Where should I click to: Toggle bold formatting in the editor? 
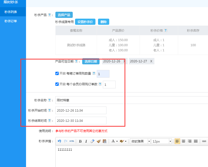[80, 141]
